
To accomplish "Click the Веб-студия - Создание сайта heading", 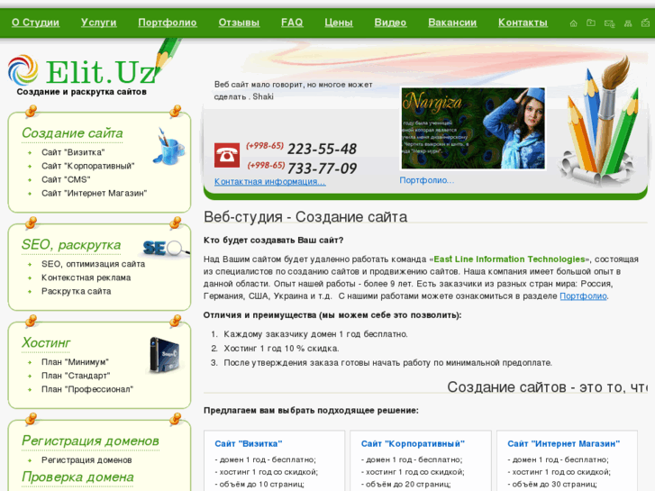I will [x=305, y=217].
